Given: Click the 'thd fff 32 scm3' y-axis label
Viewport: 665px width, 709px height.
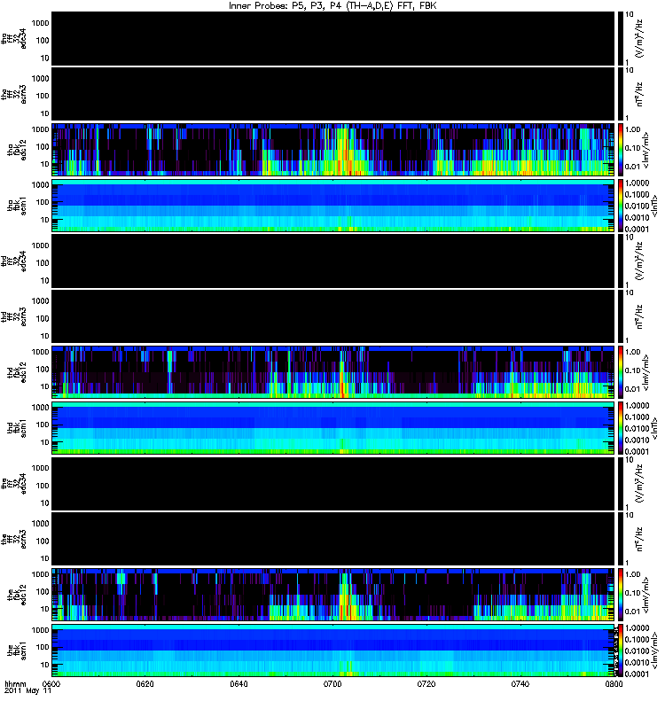Looking at the screenshot, I should [x=14, y=316].
